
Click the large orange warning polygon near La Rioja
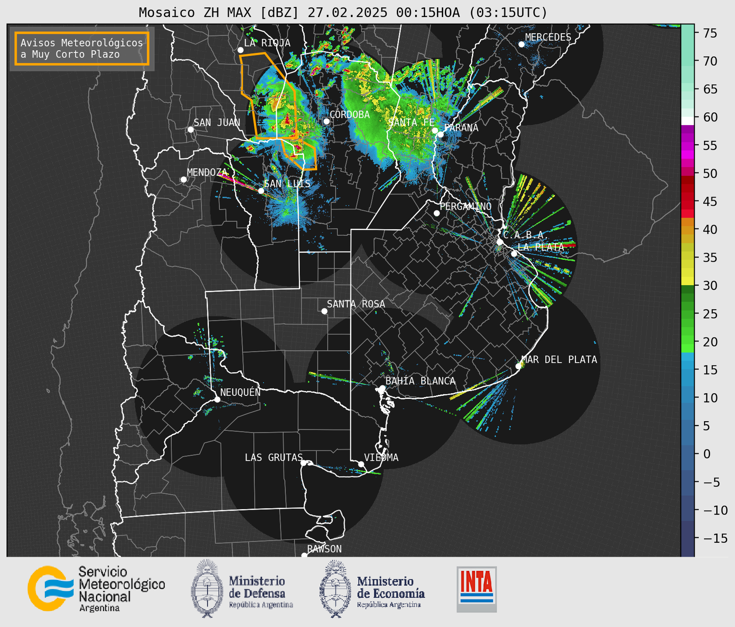click(x=268, y=96)
